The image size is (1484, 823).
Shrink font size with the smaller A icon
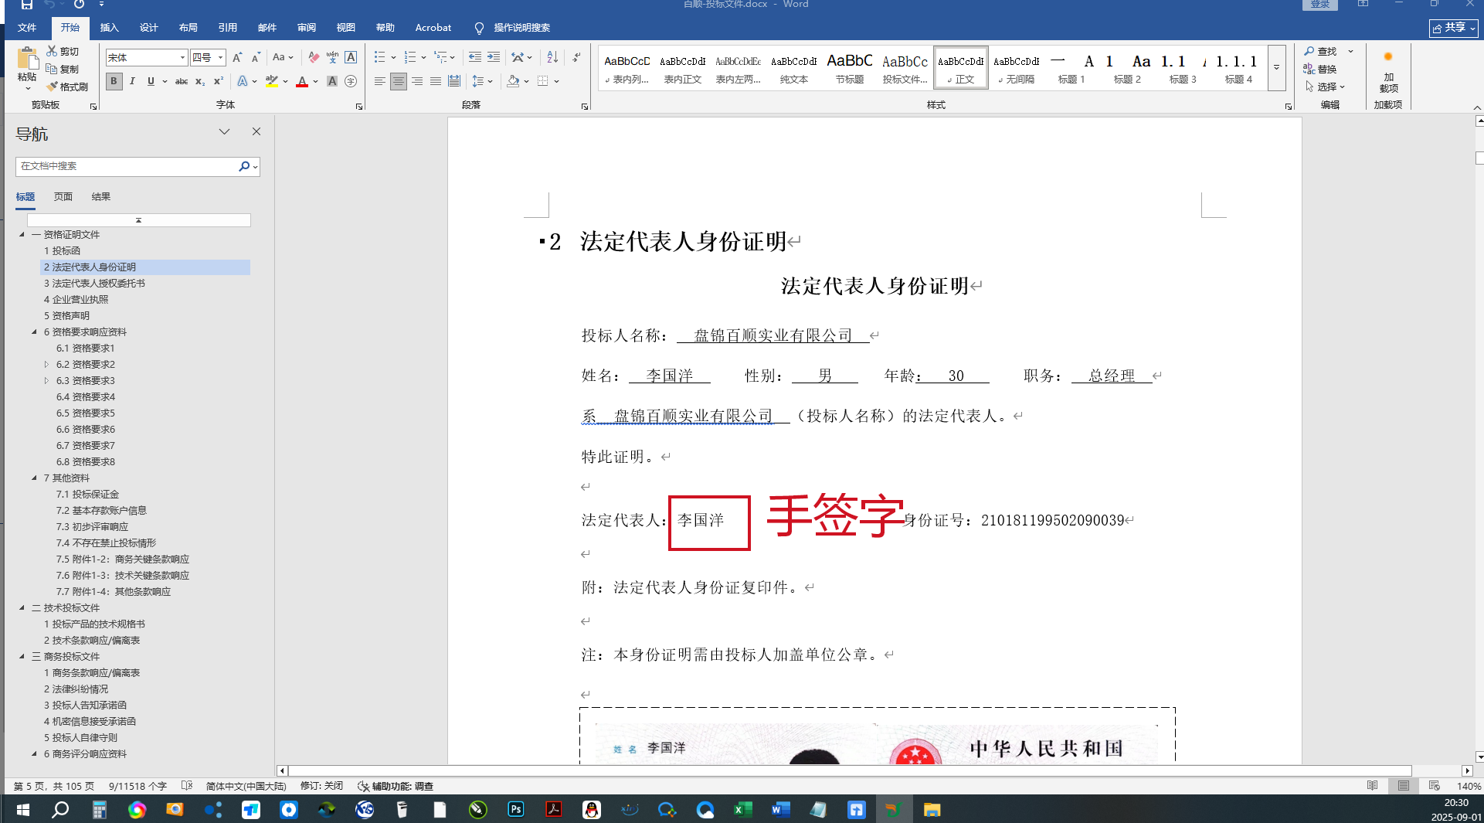click(256, 57)
